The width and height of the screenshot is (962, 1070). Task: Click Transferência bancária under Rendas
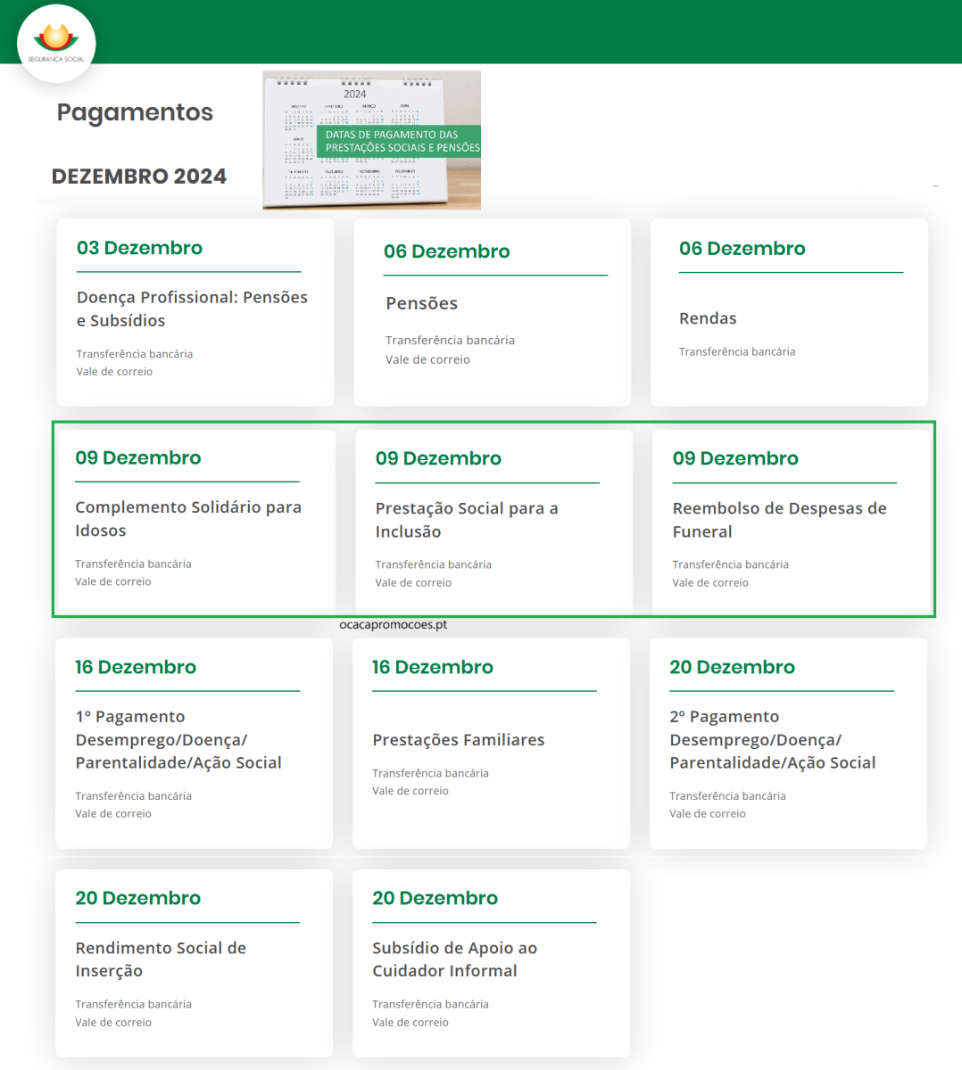point(737,351)
